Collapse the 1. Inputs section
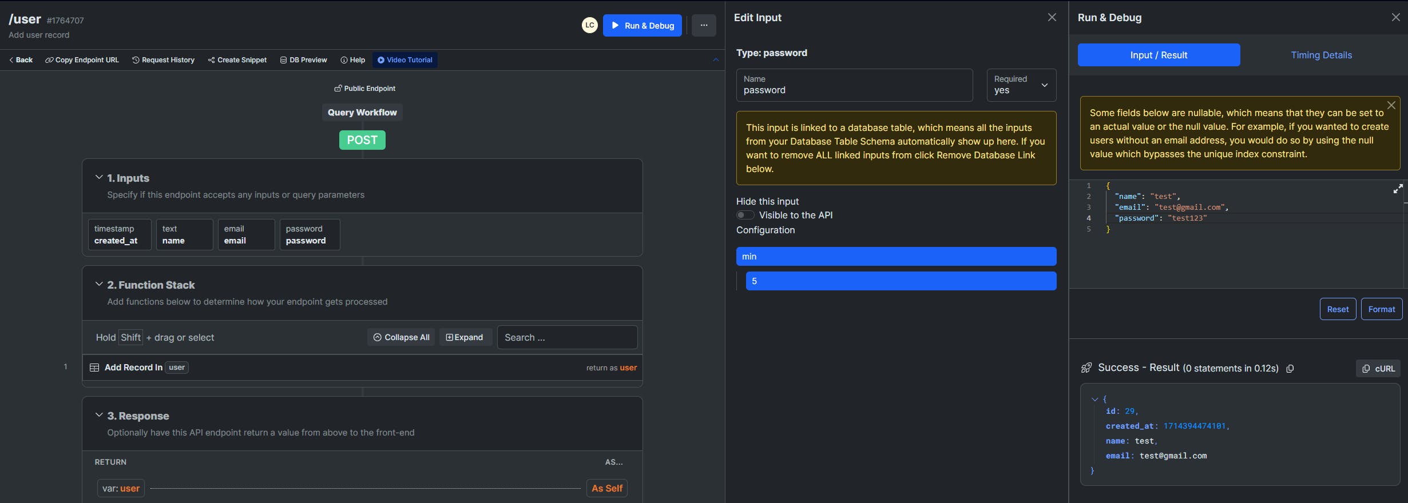This screenshot has width=1408, height=503. point(99,178)
